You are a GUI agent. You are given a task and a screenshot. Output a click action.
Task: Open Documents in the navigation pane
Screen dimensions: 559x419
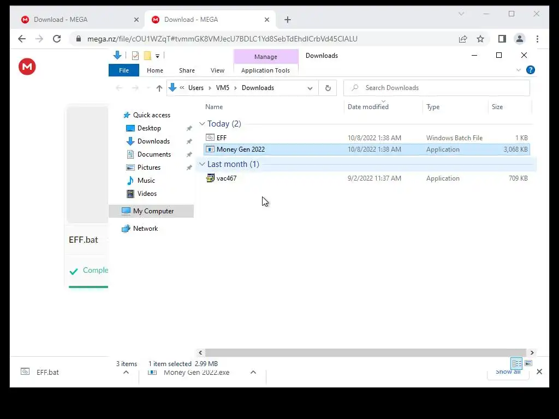(154, 154)
